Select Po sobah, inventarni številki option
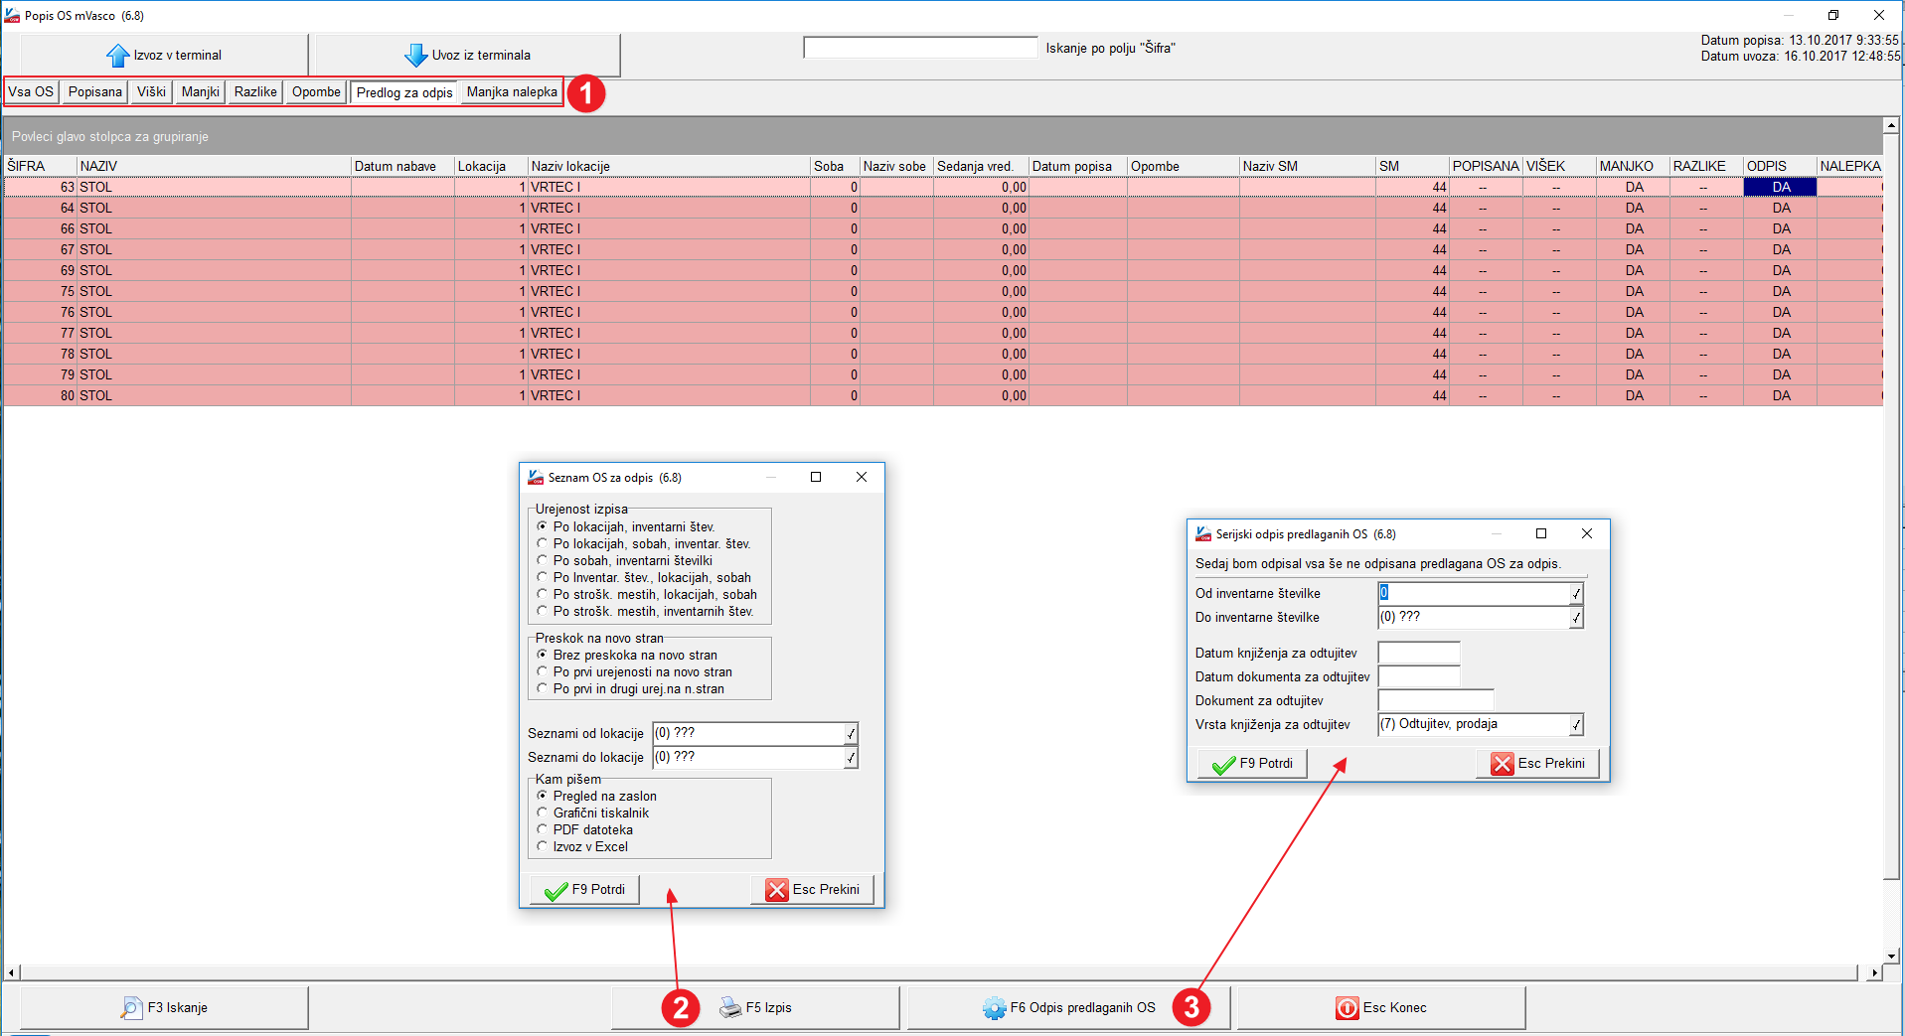The width and height of the screenshot is (1905, 1036). point(542,560)
